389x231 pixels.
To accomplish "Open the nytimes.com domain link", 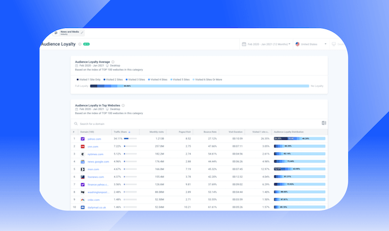I will point(96,154).
